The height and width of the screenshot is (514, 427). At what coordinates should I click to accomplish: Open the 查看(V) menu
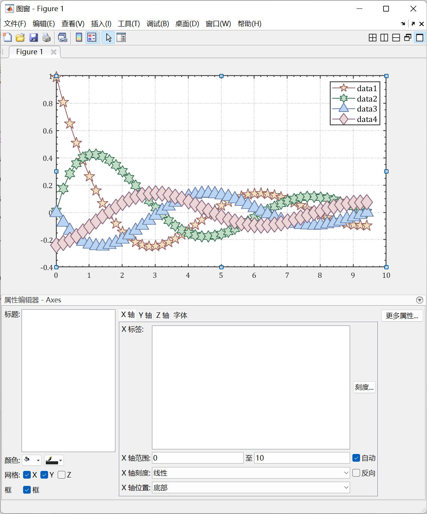[x=73, y=24]
